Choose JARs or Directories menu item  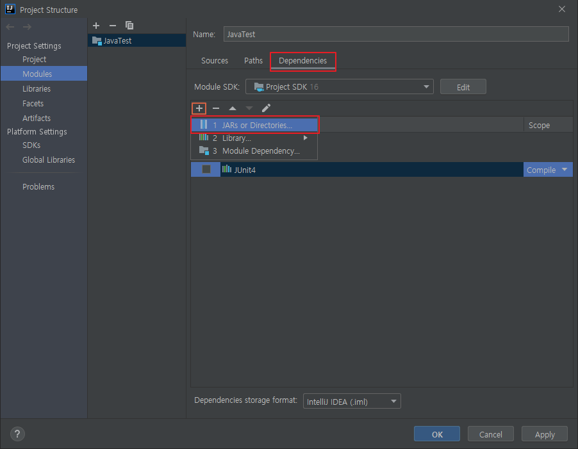[254, 126]
